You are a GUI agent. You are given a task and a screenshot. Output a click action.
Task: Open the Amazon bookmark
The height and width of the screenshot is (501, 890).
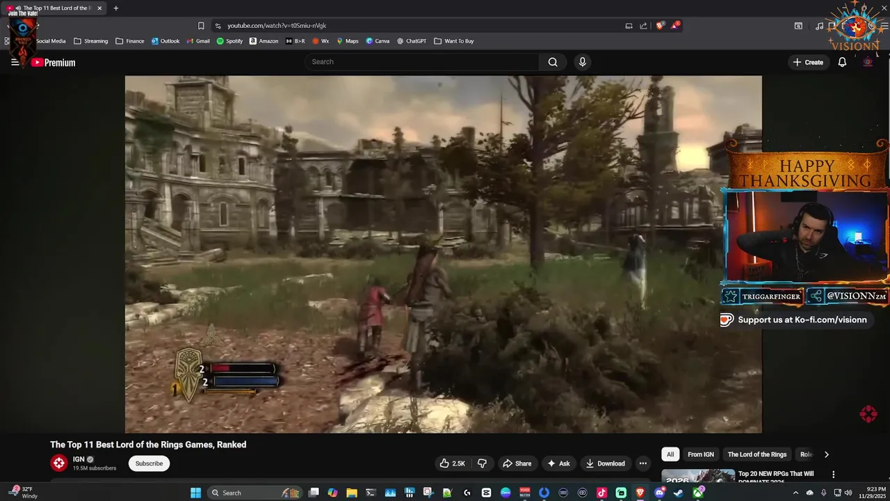264,41
